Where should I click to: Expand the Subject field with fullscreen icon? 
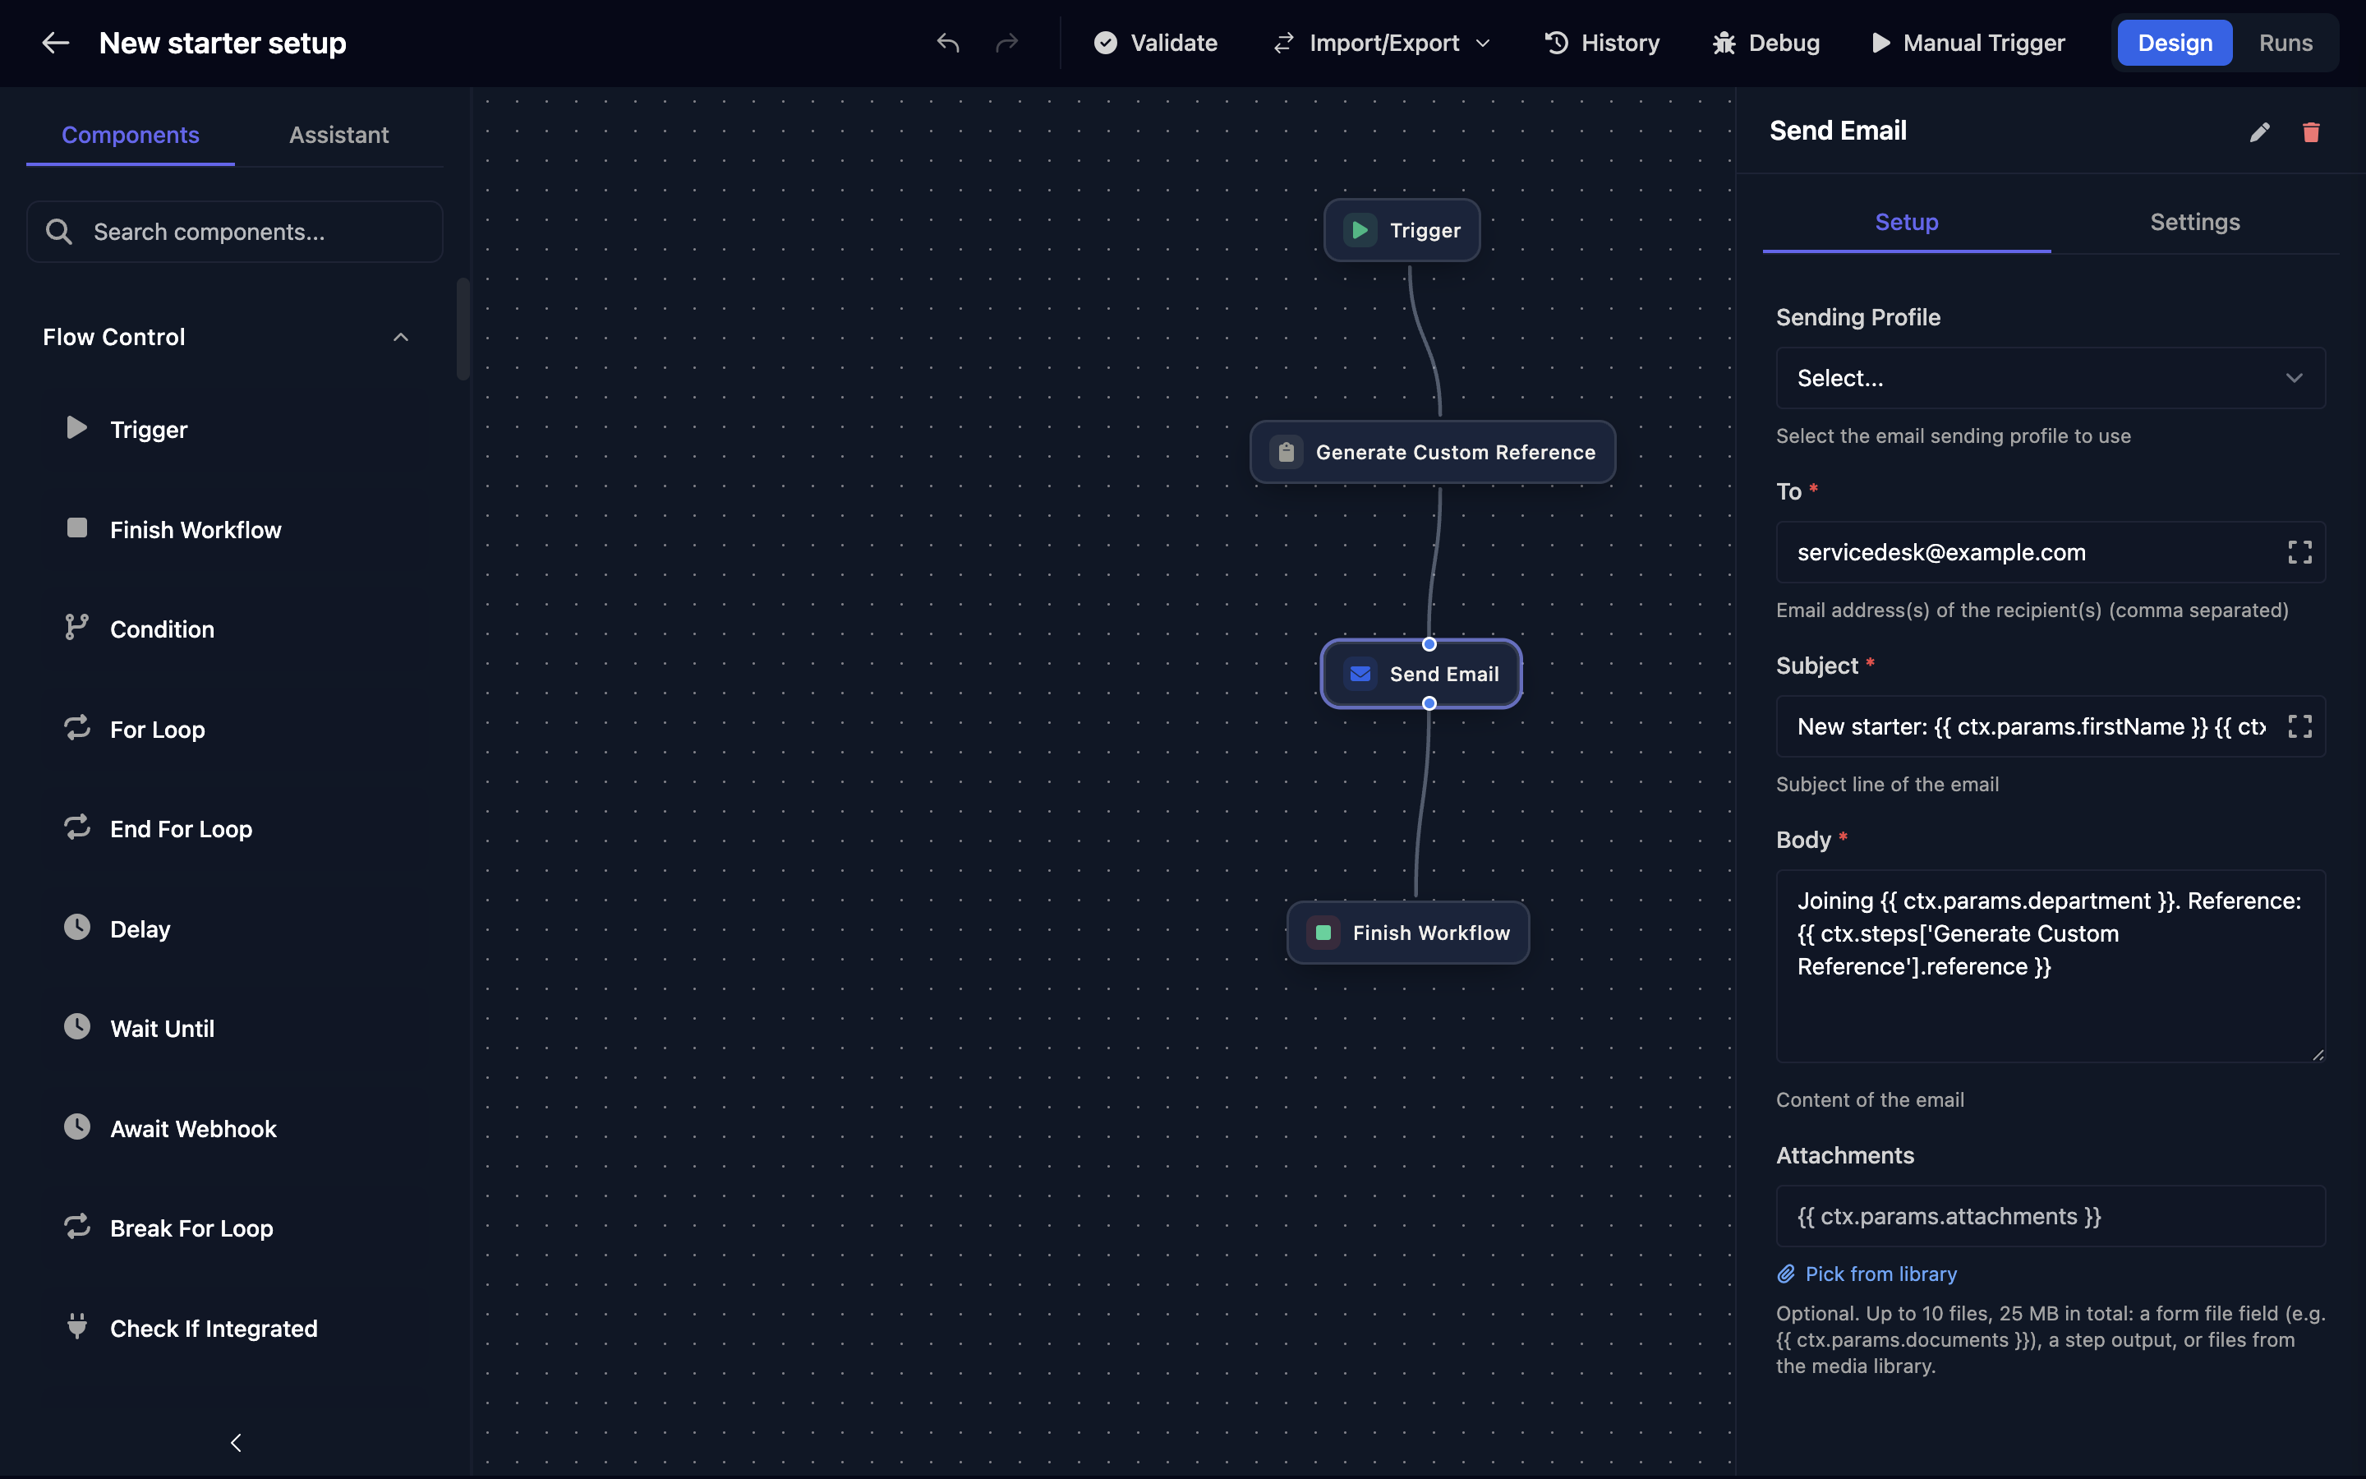(x=2299, y=727)
